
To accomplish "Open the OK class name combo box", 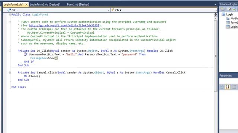I will 57,10.
